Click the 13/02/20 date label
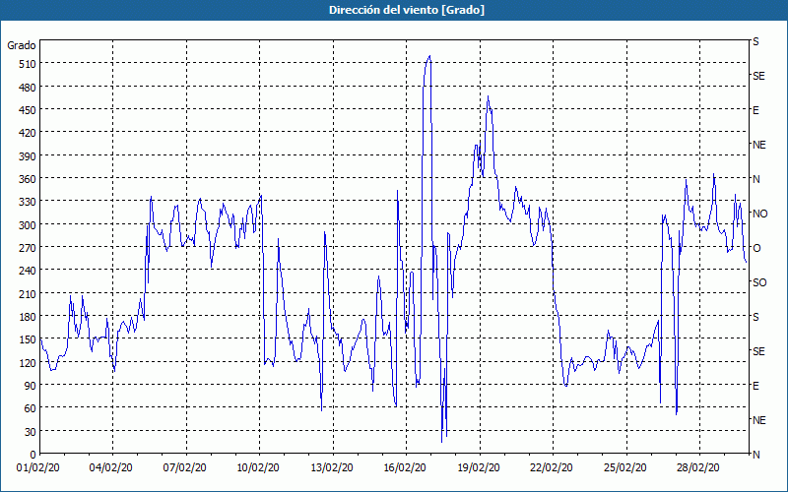 (x=332, y=468)
